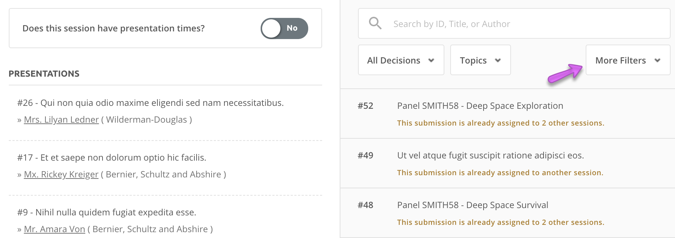
Task: Click the chevron arrow beside Topics
Action: (498, 61)
